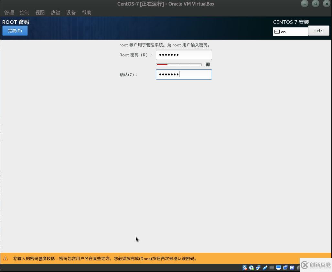This screenshot has width=332, height=272.
Task: Open the 帮助 menu
Action: click(x=87, y=13)
